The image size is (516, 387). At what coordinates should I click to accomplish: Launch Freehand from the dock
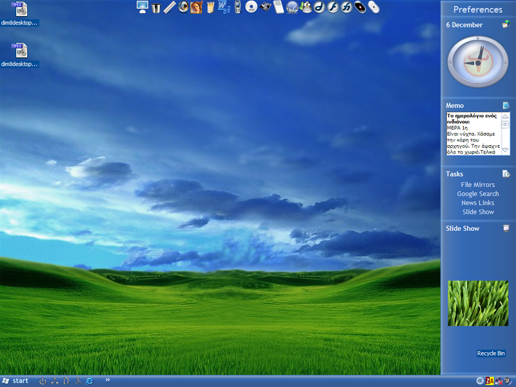pyautogui.click(x=346, y=7)
